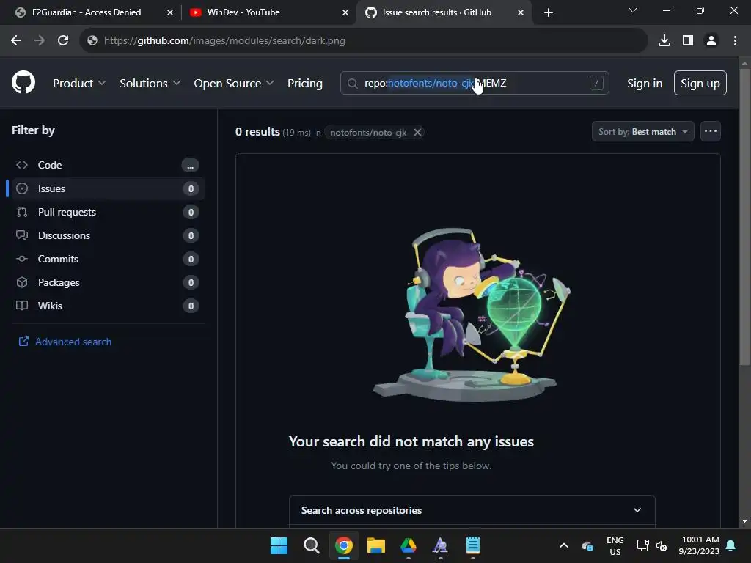Click the slash shortcut hint in search box
Image resolution: width=751 pixels, height=563 pixels.
coord(596,83)
